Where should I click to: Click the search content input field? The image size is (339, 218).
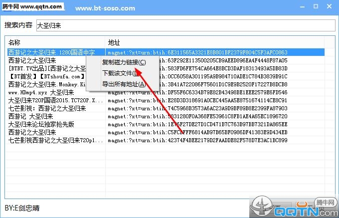click(186, 25)
